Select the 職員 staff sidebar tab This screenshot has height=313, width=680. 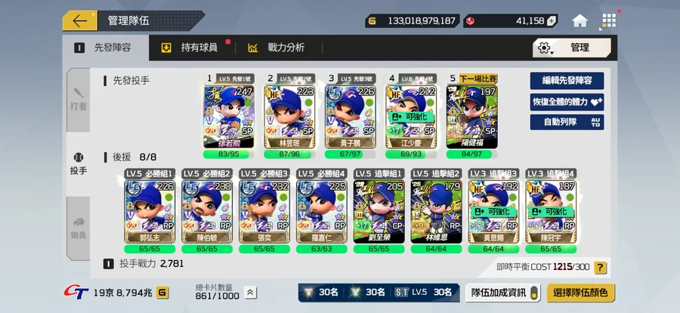(79, 228)
